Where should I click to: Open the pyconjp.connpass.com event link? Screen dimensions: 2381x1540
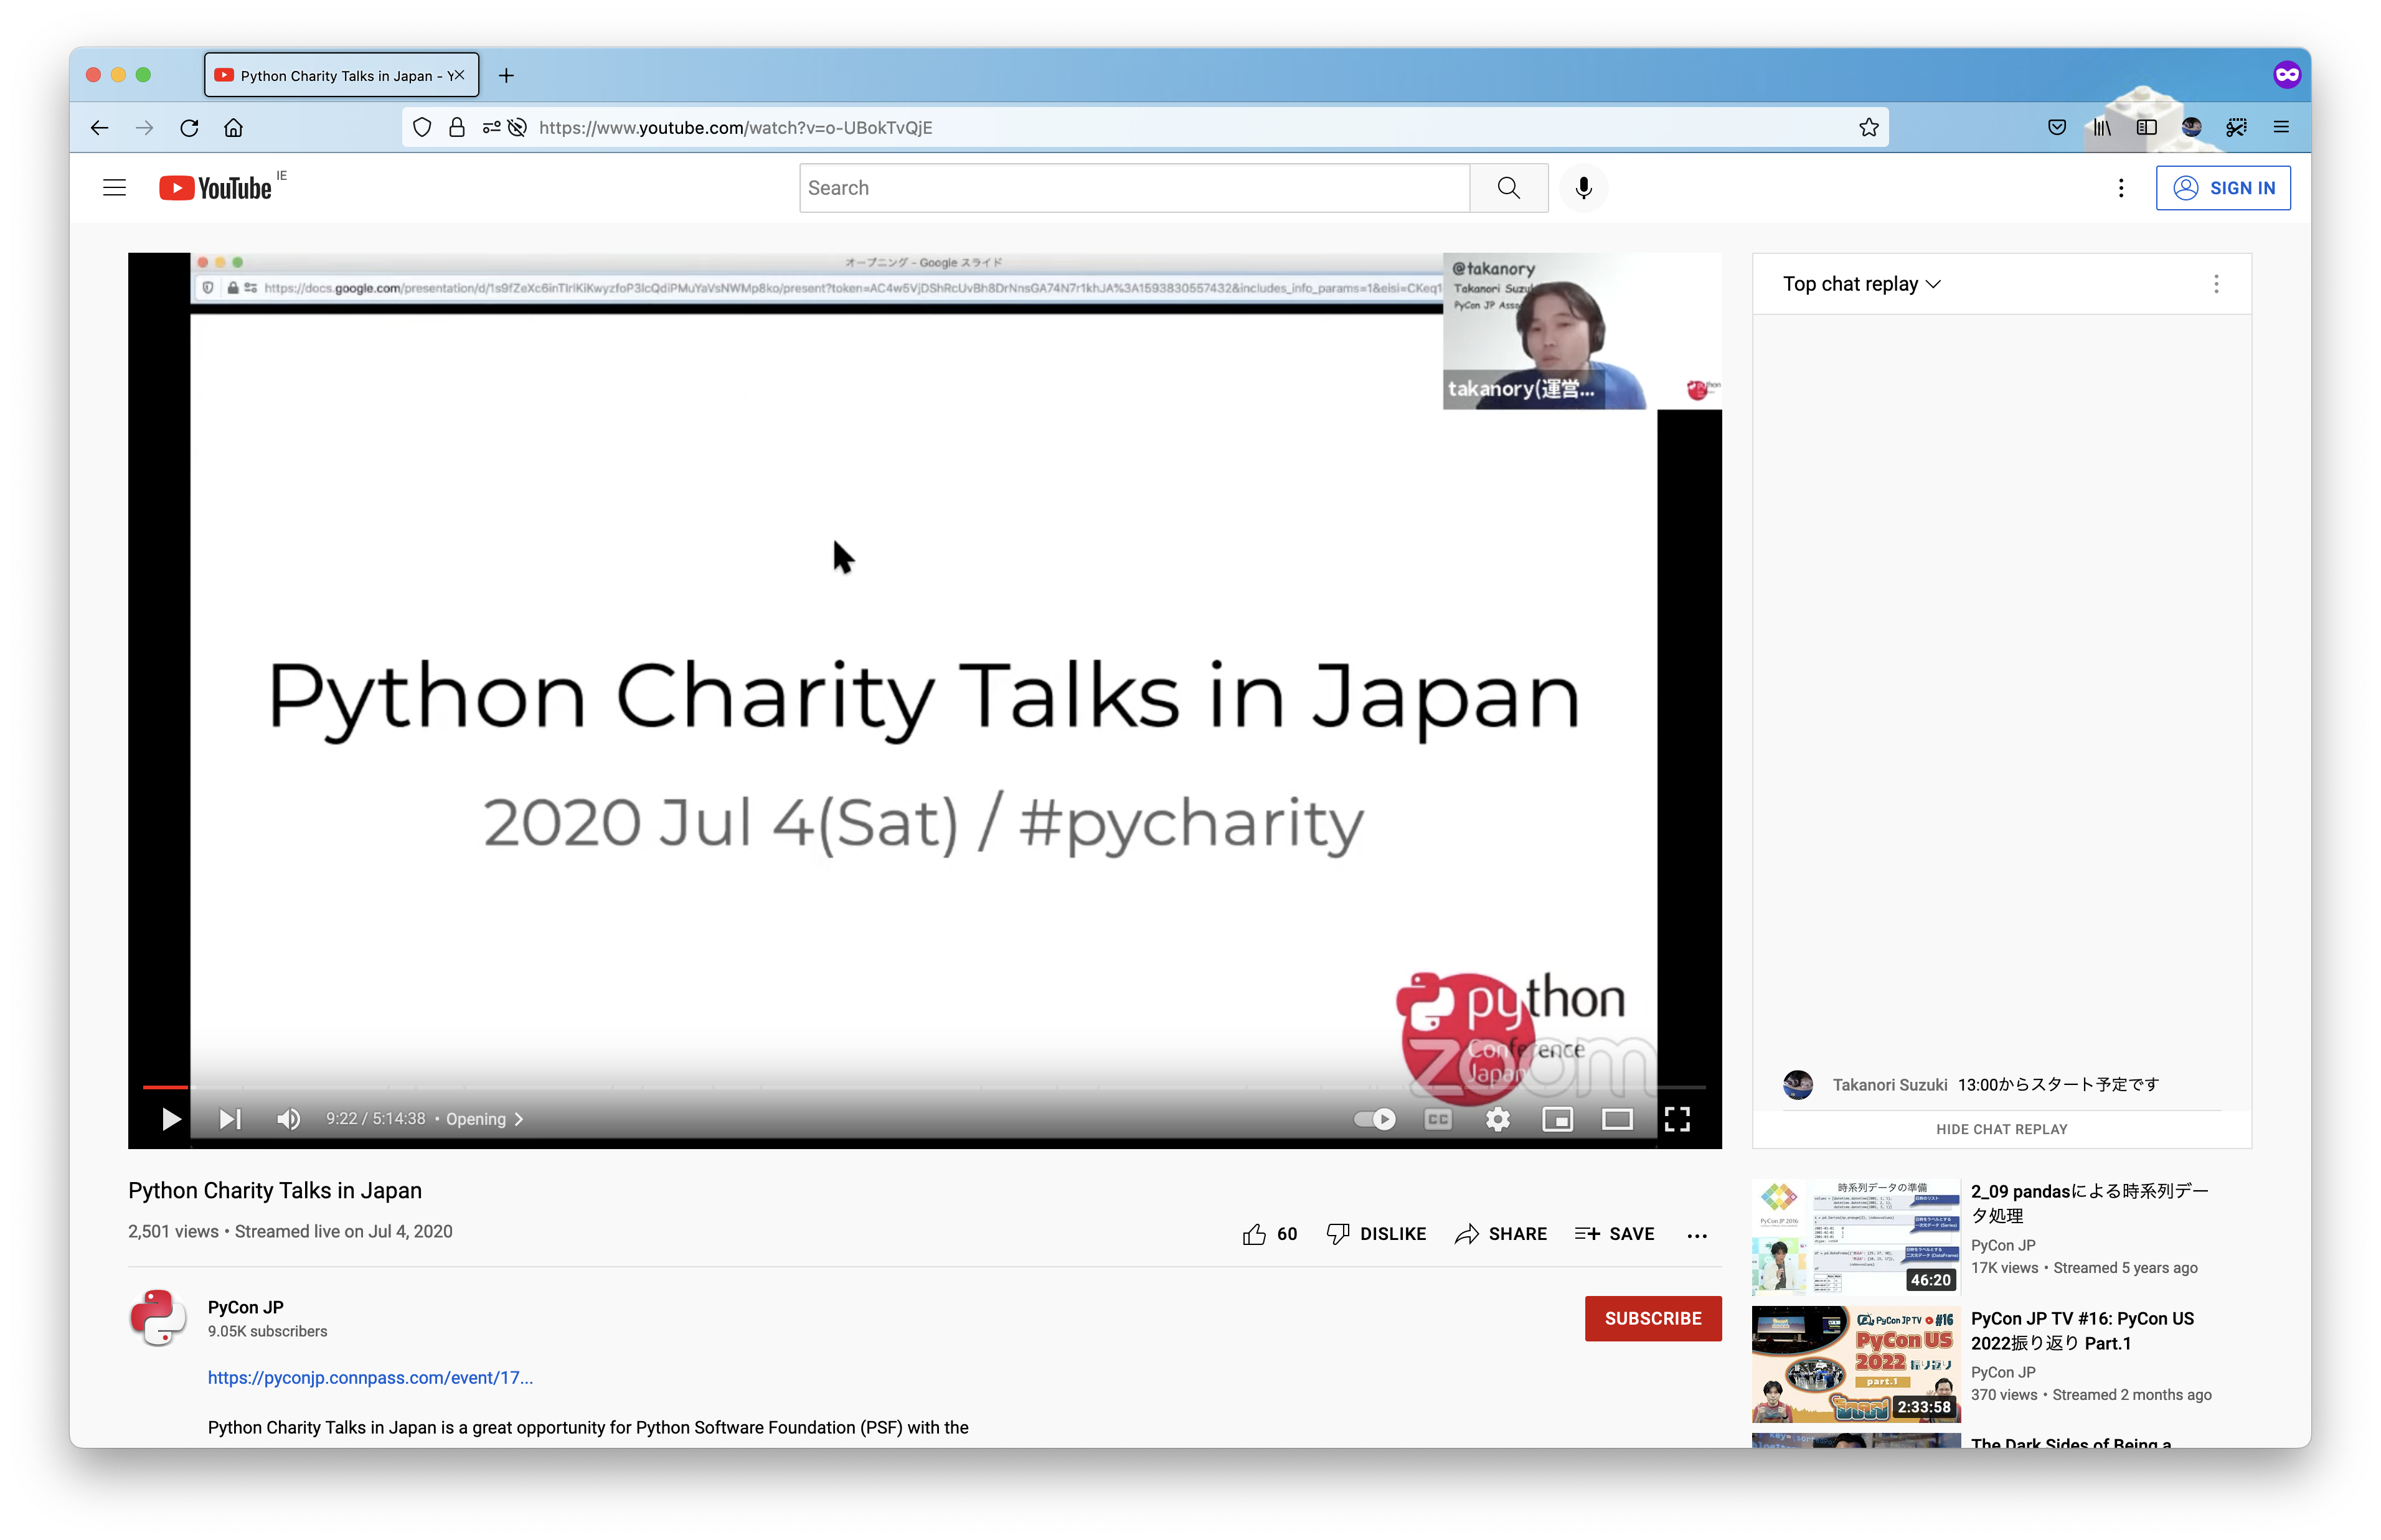tap(370, 1377)
